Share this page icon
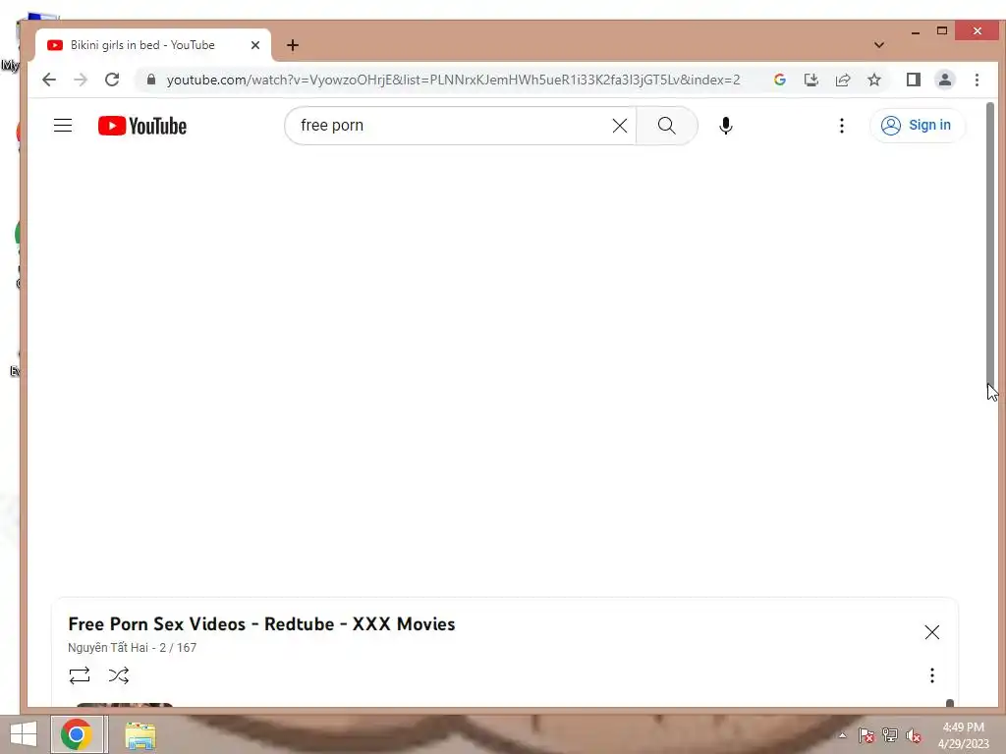Viewport: 1006px width, 754px height. coord(842,80)
